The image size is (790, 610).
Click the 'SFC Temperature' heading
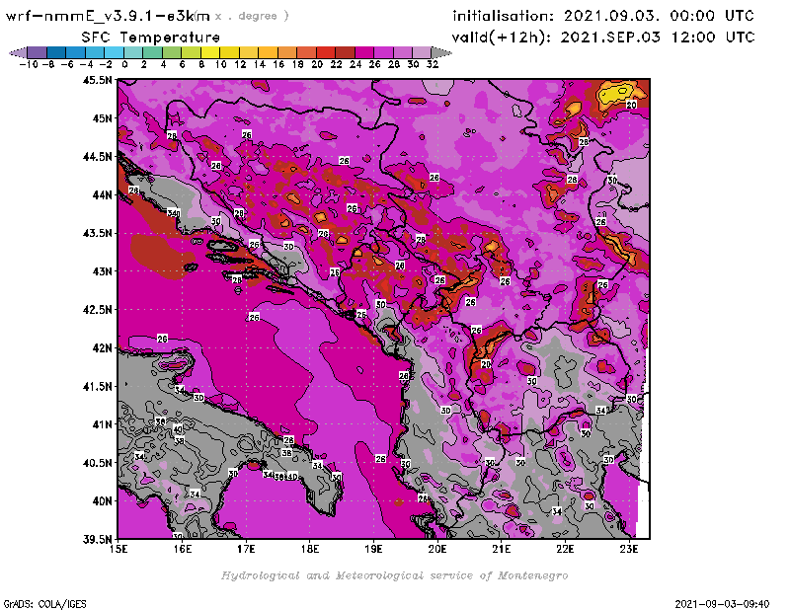151,38
